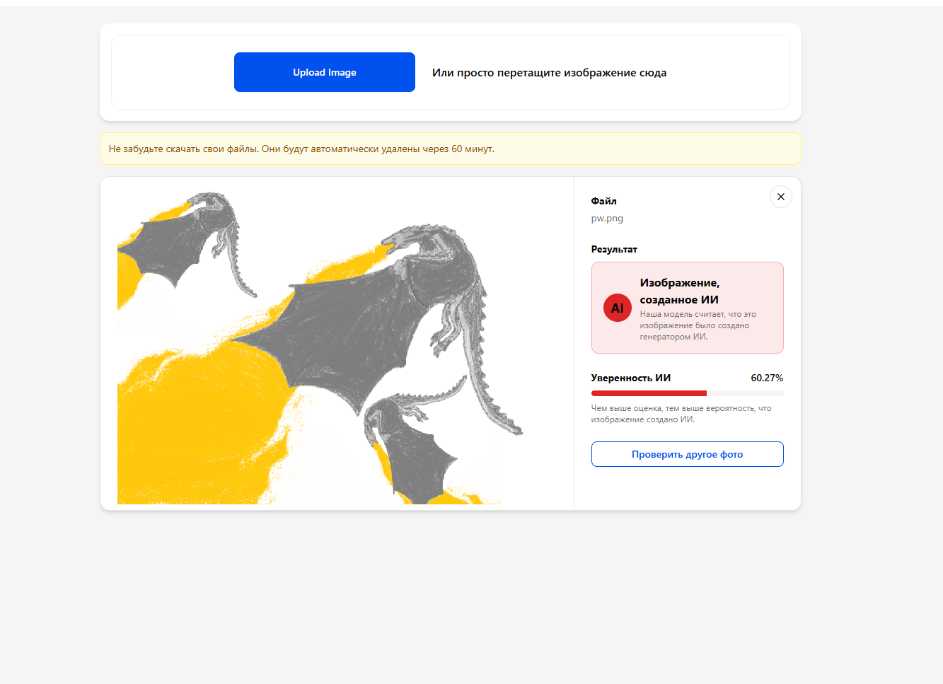Select the file name pw.png
The height and width of the screenshot is (684, 943).
click(x=607, y=219)
